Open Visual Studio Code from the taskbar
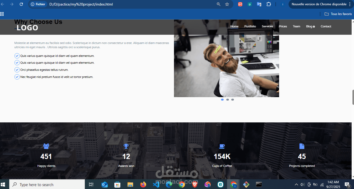The width and height of the screenshot is (354, 189). pos(156,185)
